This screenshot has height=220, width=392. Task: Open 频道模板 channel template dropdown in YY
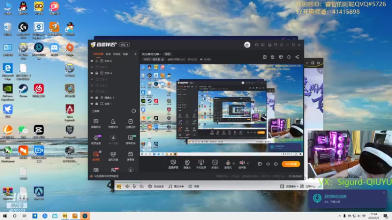coord(289,186)
